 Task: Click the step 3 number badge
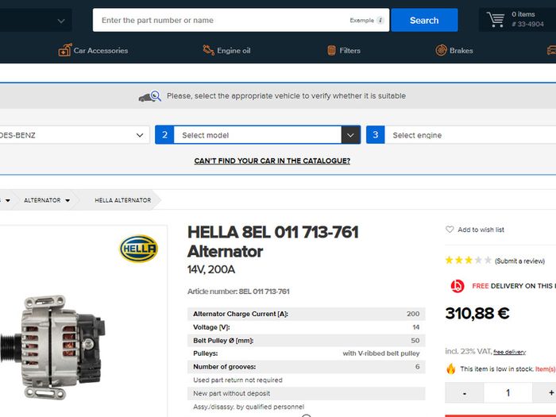click(376, 135)
